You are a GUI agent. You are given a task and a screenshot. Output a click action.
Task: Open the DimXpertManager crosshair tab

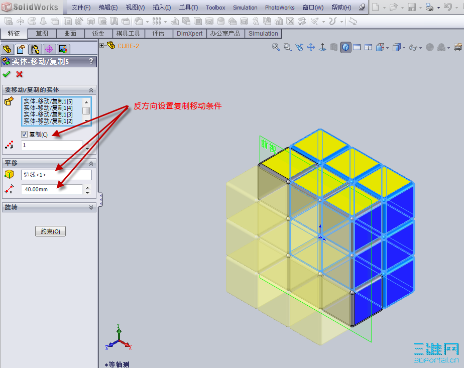tap(49, 49)
